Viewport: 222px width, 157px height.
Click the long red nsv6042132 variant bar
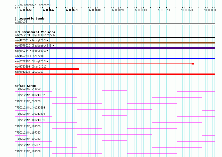point(115,74)
